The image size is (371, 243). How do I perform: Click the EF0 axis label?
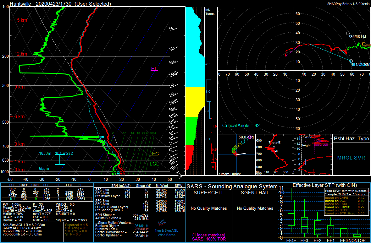344,240
